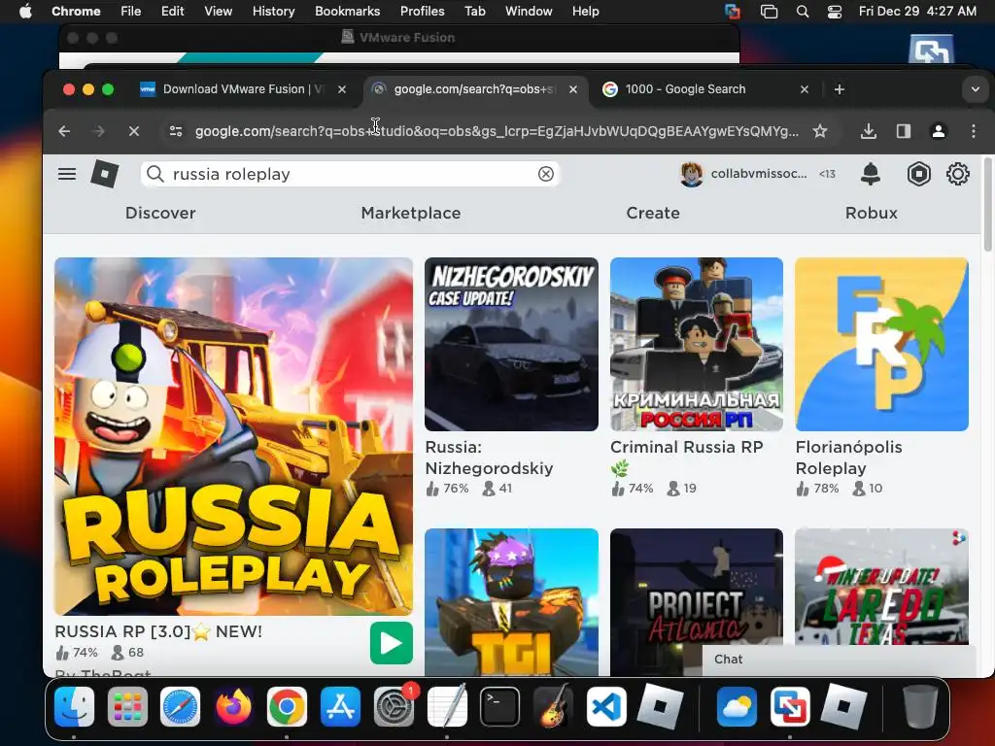Open Roblox notifications bell
This screenshot has width=995, height=746.
pyautogui.click(x=871, y=174)
